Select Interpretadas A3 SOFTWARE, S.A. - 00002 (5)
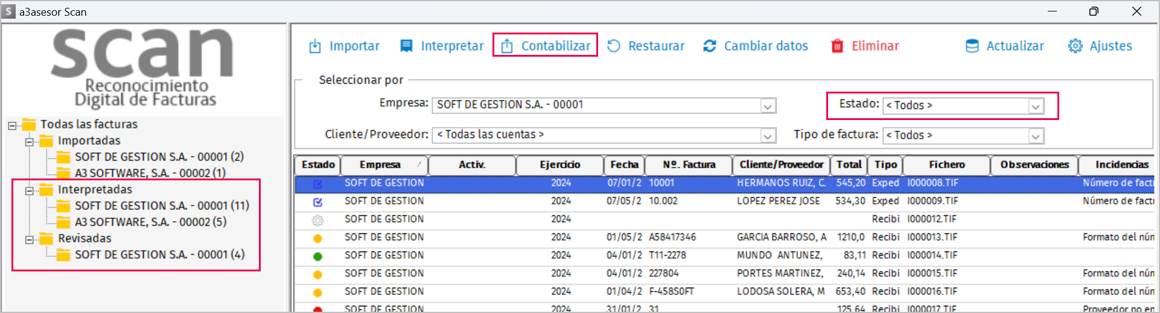 [x=151, y=222]
